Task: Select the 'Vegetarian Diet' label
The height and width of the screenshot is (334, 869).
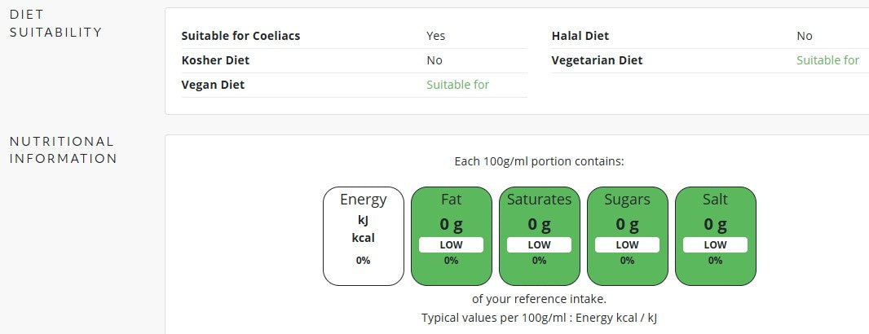Action: click(597, 60)
